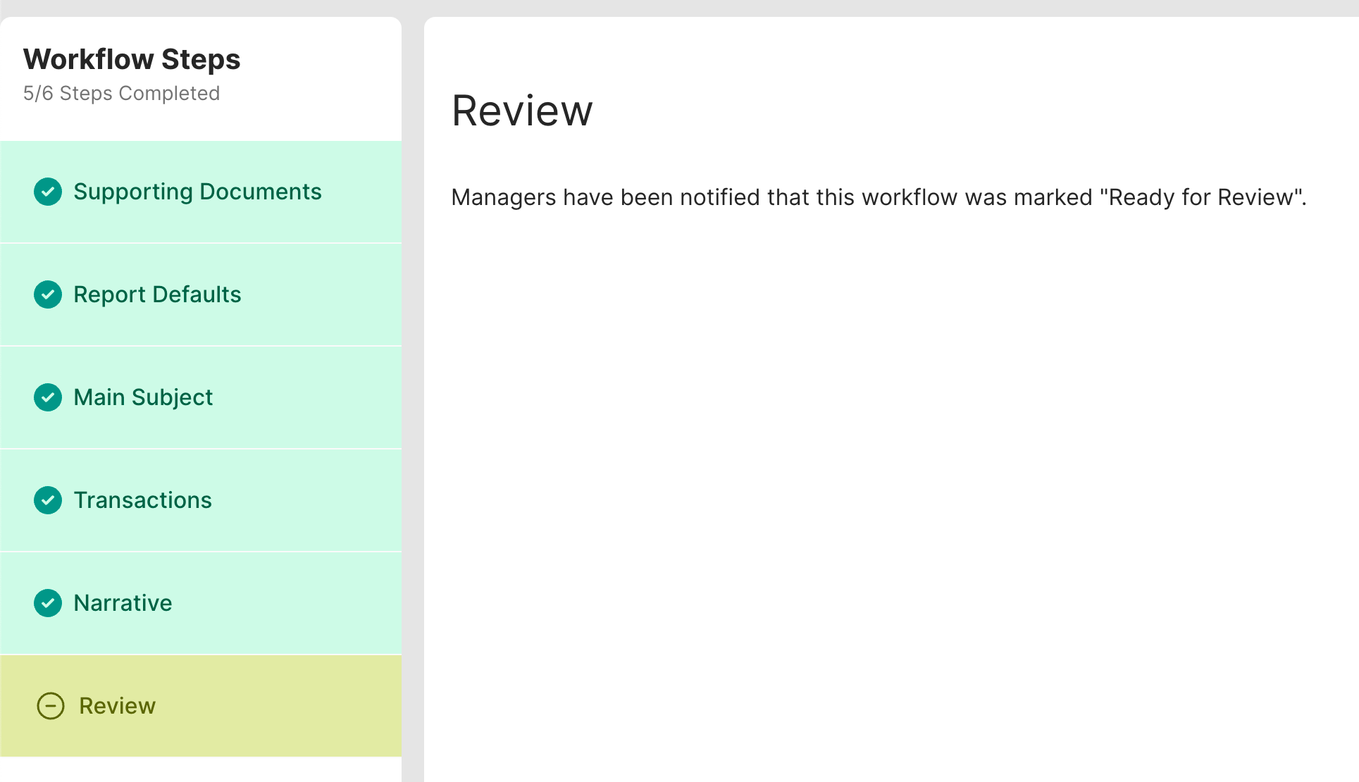
Task: Click the Report Defaults completed check icon
Action: coord(48,294)
